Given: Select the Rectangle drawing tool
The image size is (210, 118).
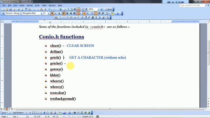Looking at the screenshot, I should pos(33,113).
